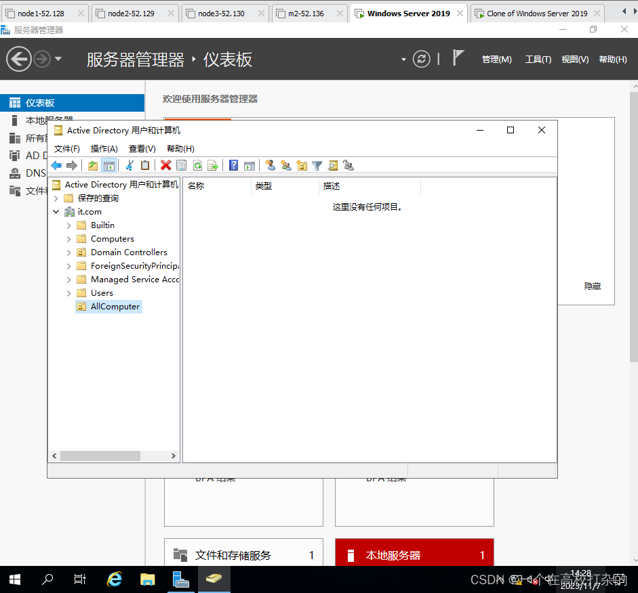Go up one level with the folder icon

pyautogui.click(x=93, y=165)
